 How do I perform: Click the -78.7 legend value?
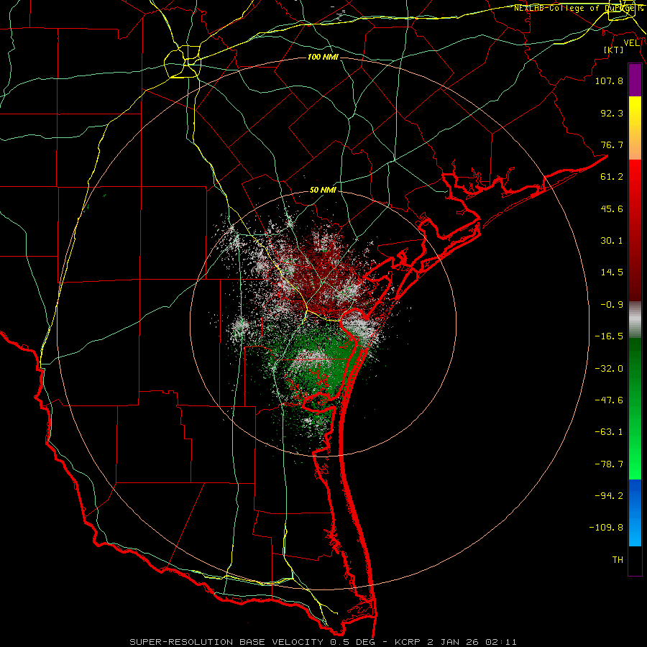pos(609,464)
